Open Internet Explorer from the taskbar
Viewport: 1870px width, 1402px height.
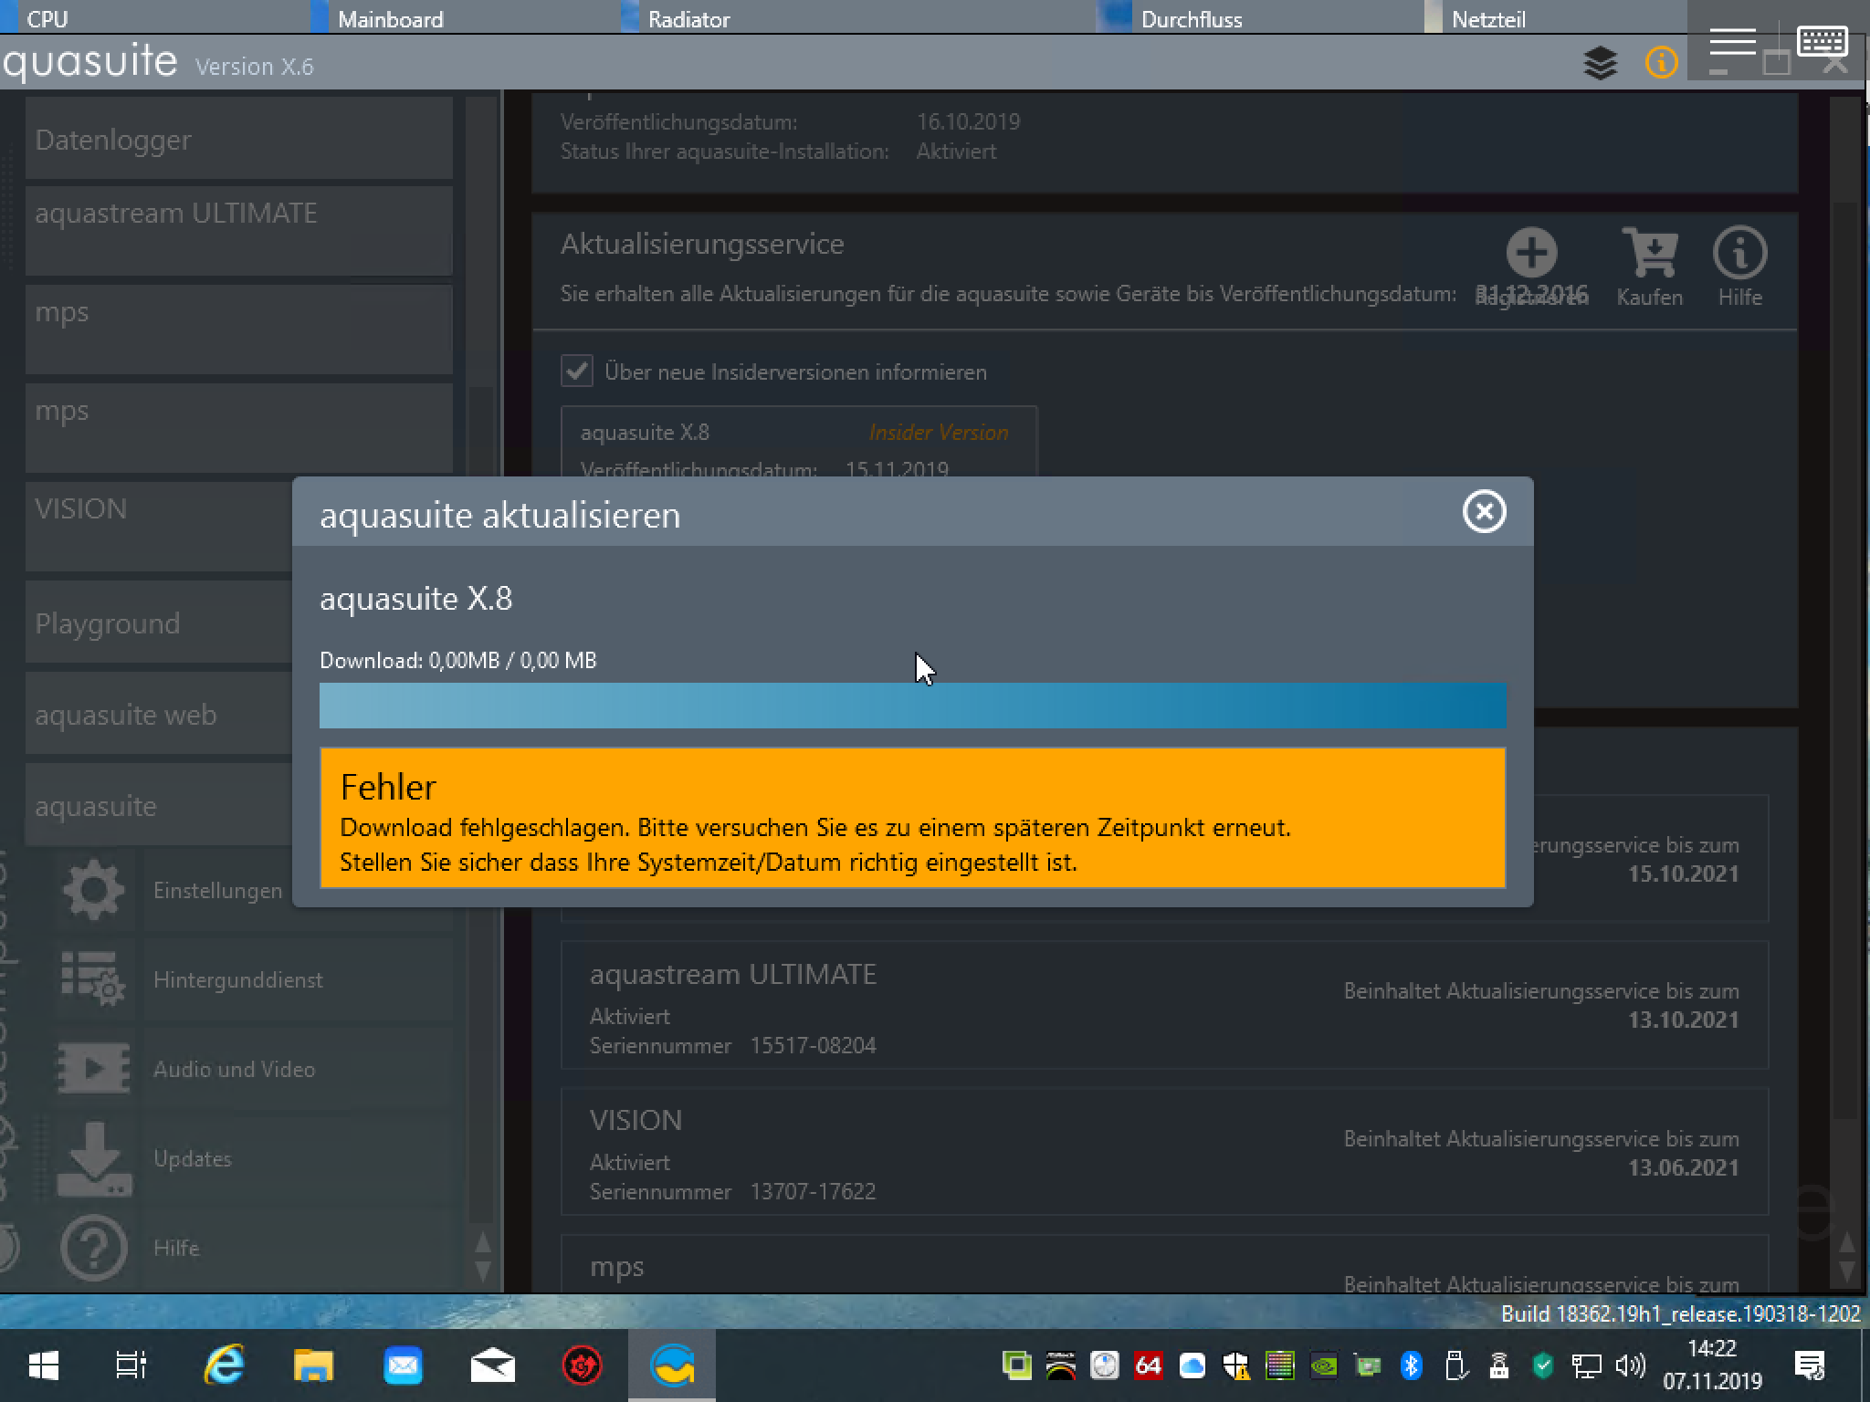click(224, 1365)
